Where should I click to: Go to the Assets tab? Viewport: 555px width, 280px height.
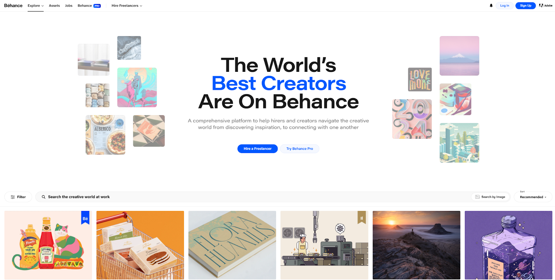pos(54,6)
